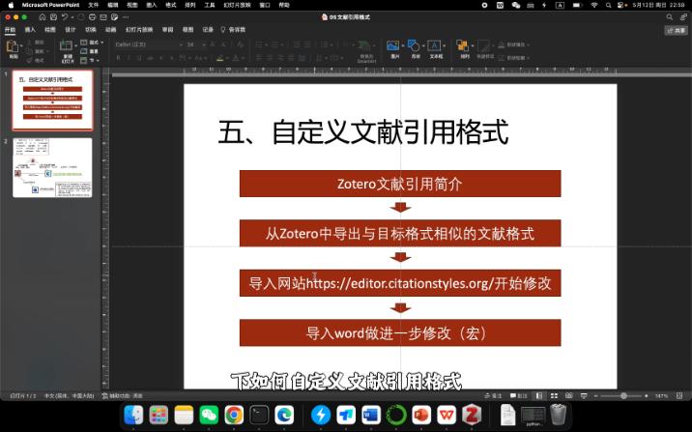Open more quick access toolbar options
692x432 pixels.
[126, 17]
